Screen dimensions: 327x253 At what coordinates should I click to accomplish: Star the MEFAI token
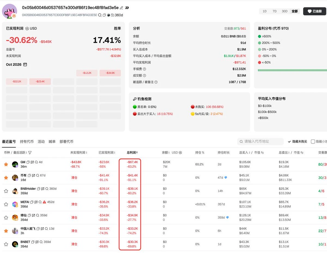6,204
